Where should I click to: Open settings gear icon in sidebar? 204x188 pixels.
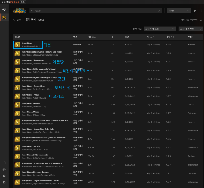coord(4,183)
